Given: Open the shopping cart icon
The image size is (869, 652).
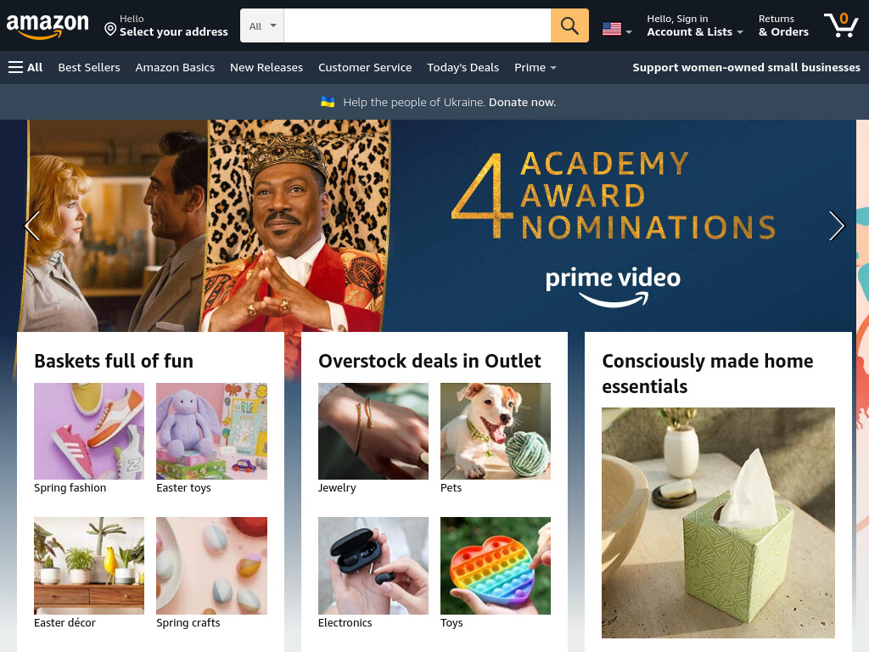Looking at the screenshot, I should point(841,25).
